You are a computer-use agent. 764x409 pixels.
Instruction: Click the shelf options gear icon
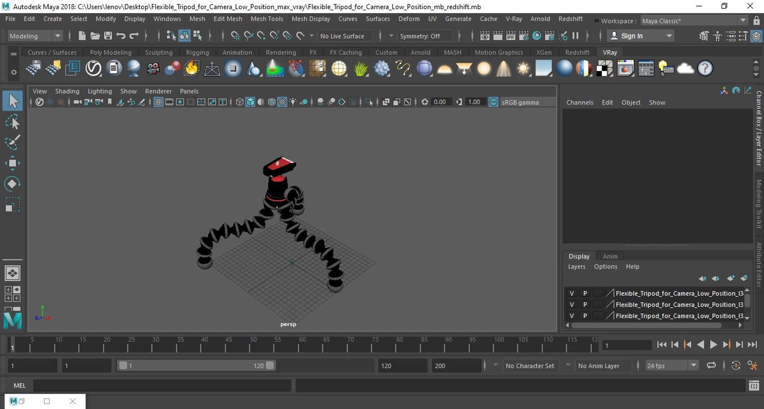coord(14,72)
